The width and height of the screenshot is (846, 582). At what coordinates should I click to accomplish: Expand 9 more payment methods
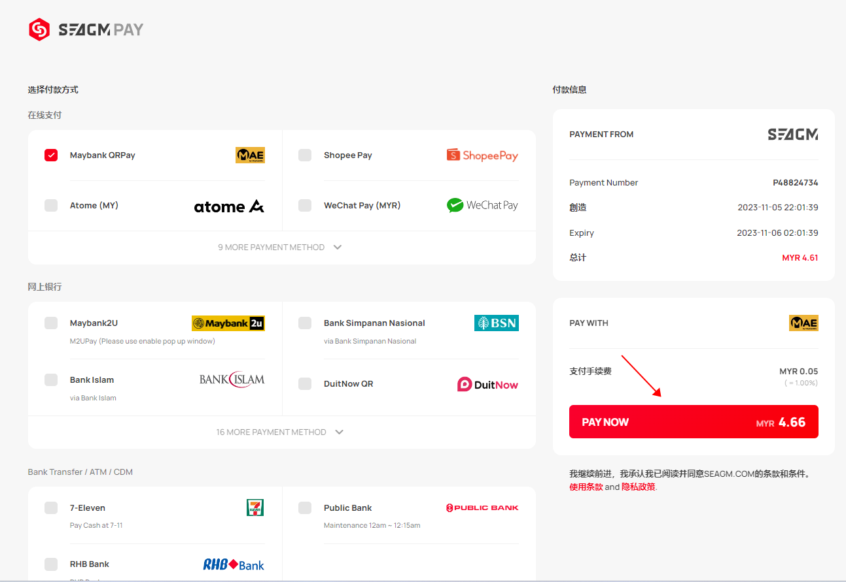click(x=280, y=248)
